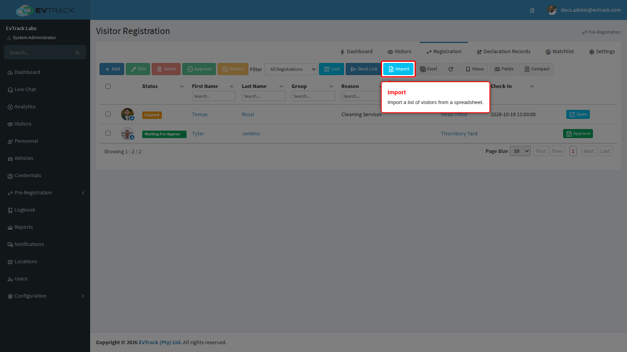Click the Thornbury Yard link
The height and width of the screenshot is (352, 627).
(459, 134)
